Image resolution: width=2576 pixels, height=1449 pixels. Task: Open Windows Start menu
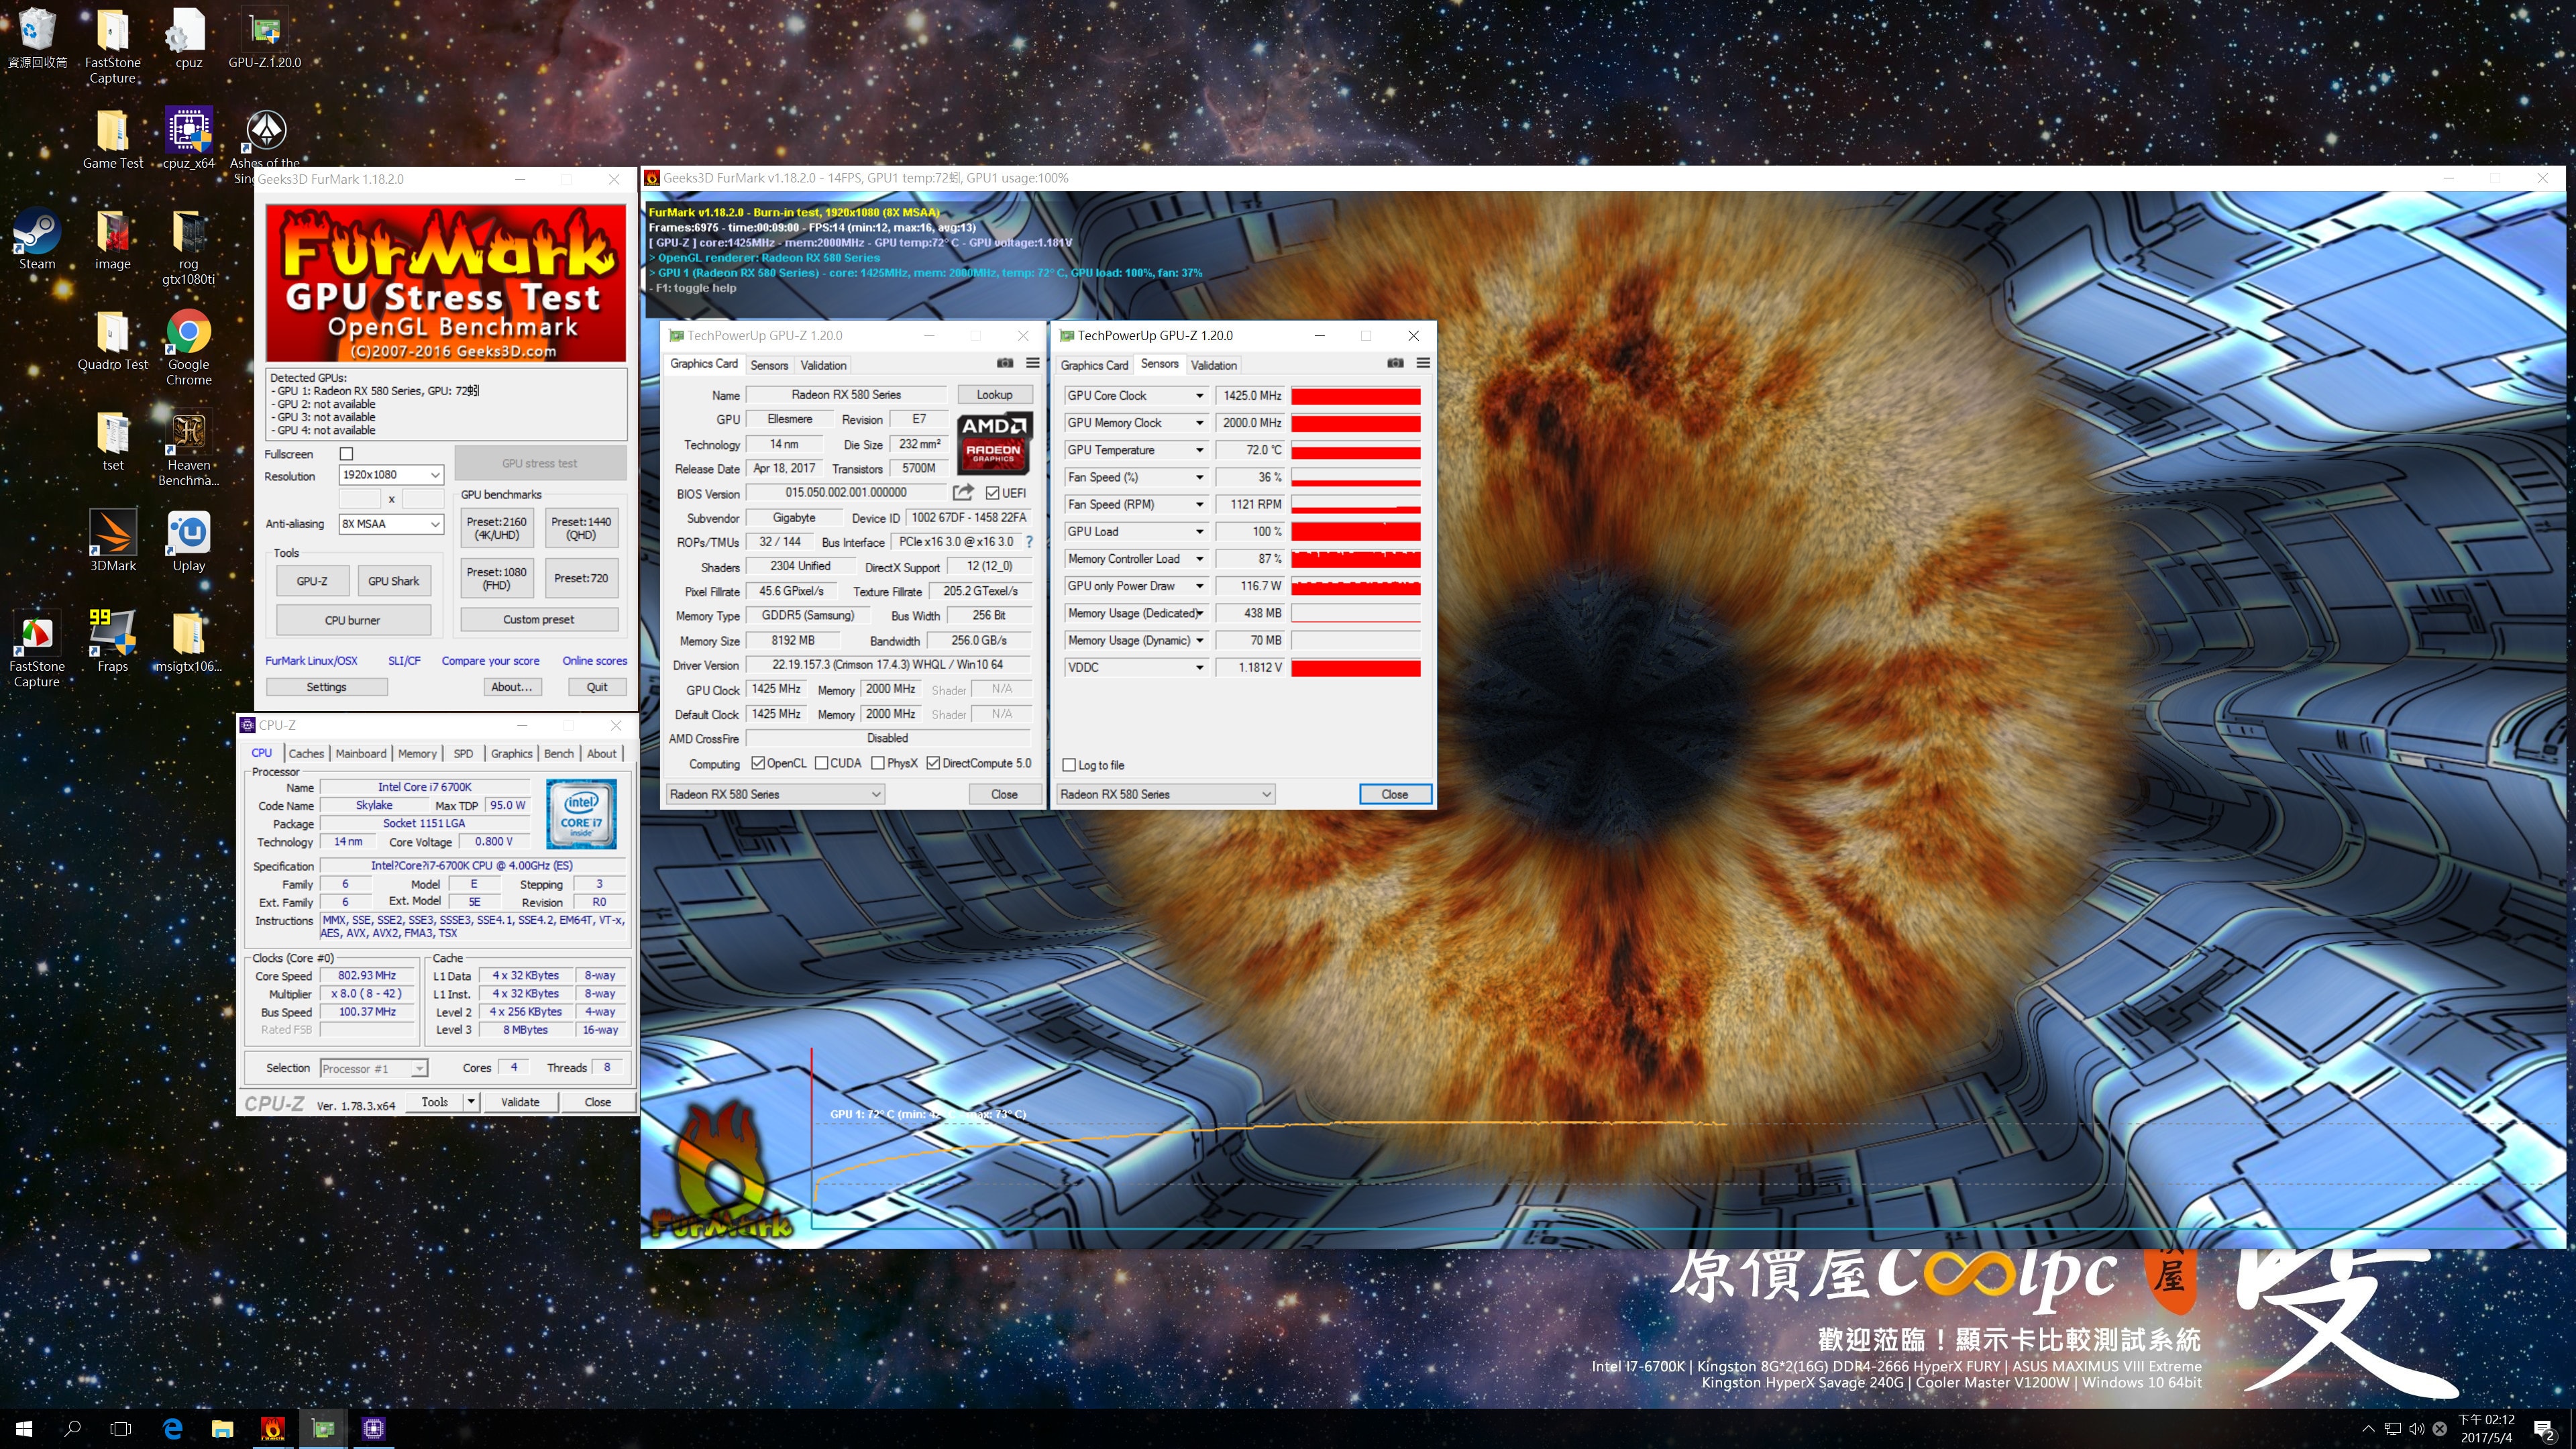(24, 1428)
